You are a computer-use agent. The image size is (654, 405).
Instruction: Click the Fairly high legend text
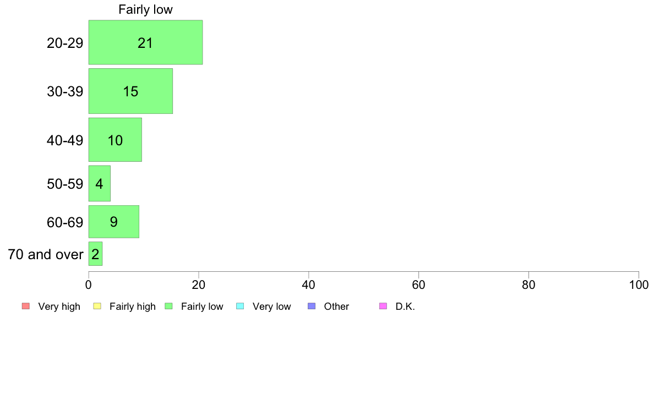click(x=133, y=307)
